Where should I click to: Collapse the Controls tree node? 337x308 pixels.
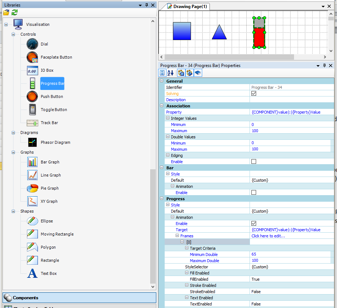(x=13, y=34)
